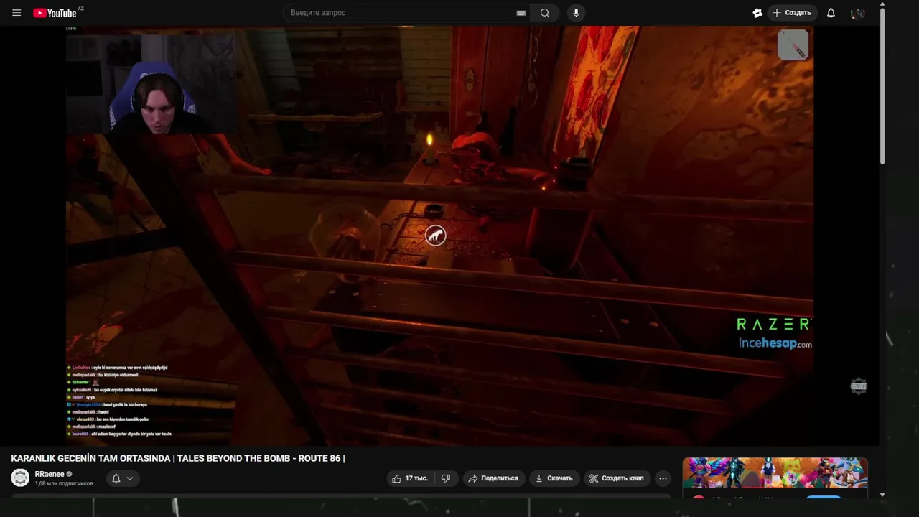Open the on-screen keyboard in search box
Image resolution: width=919 pixels, height=517 pixels.
click(521, 13)
